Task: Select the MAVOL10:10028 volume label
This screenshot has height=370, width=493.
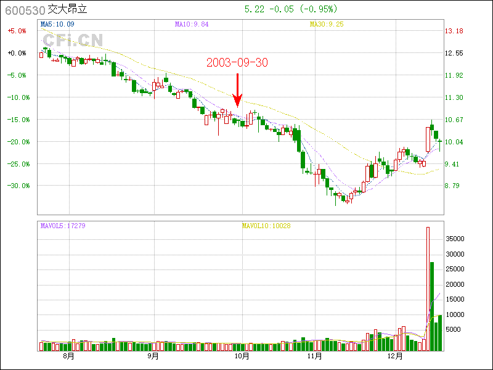Action: pyautogui.click(x=266, y=226)
